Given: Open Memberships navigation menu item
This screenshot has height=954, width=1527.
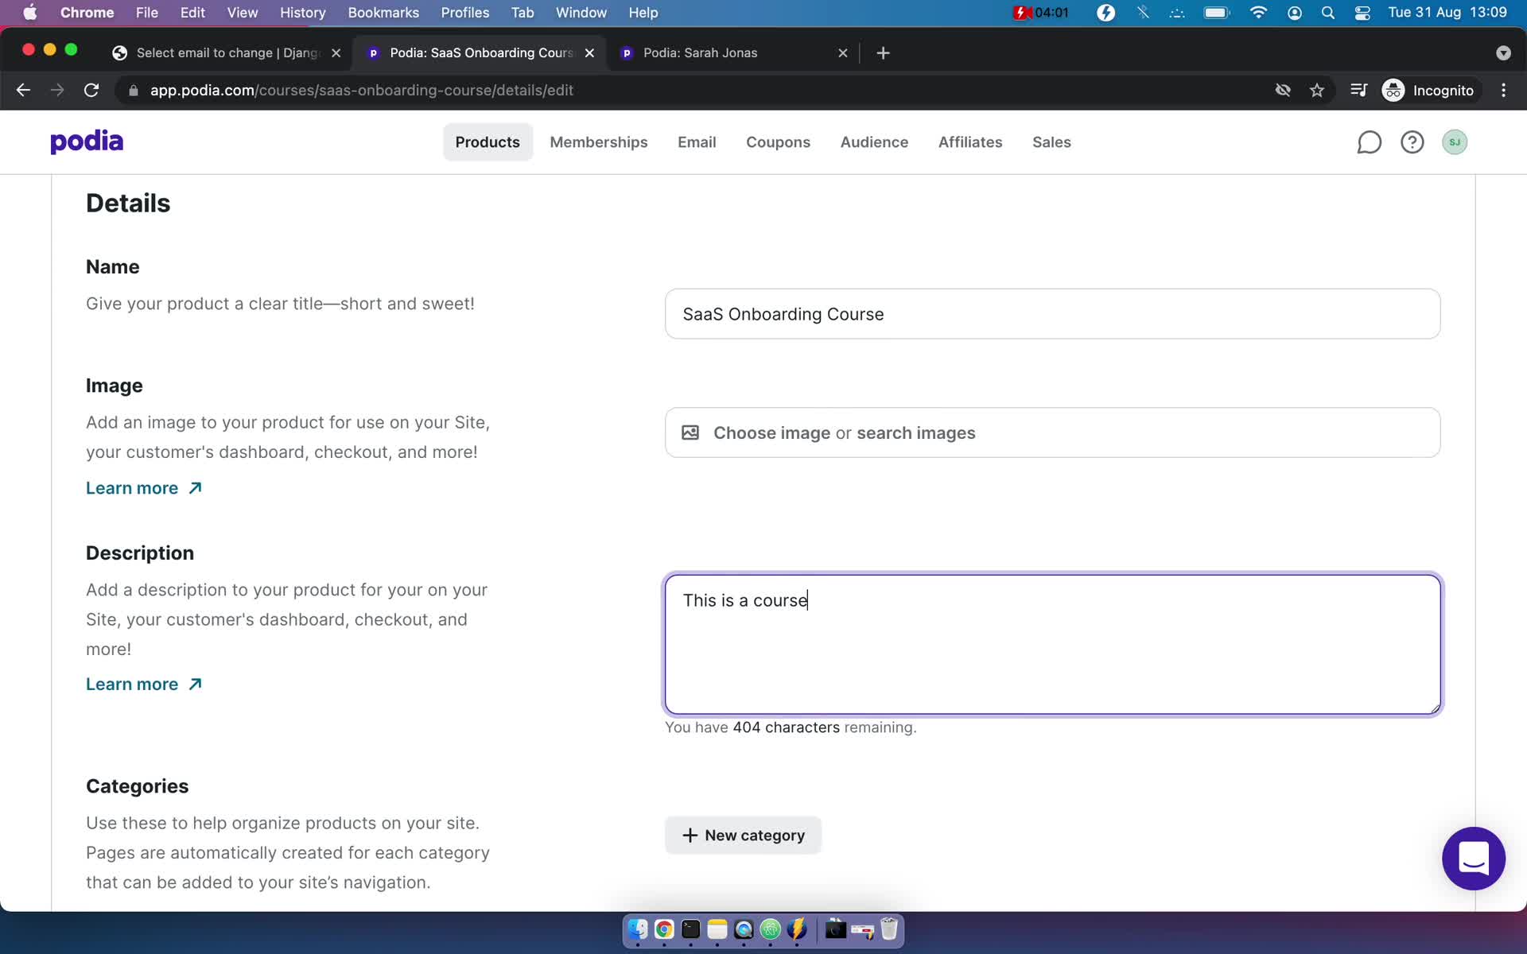Looking at the screenshot, I should (599, 141).
